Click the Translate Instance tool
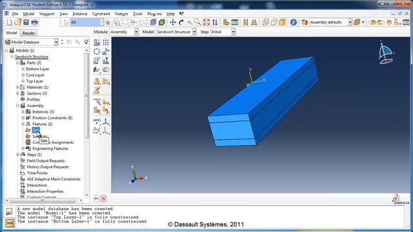Viewport: 413px width, 232px height. 106,52
